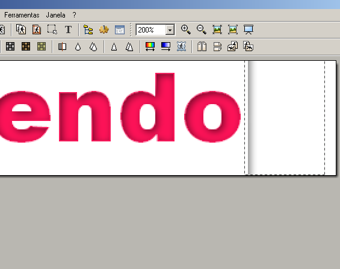Open the ? help menu
This screenshot has width=340, height=269.
[x=75, y=15]
